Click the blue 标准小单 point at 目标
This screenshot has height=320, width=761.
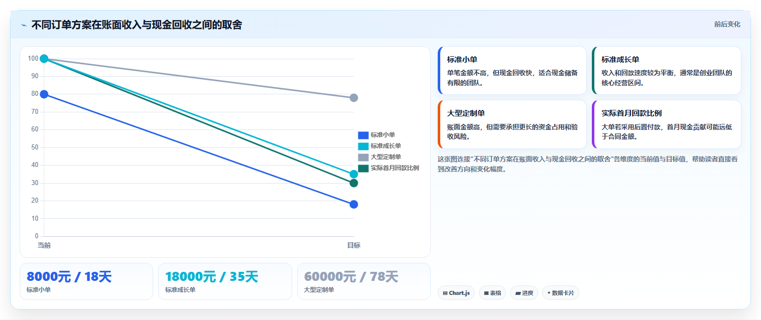tap(354, 204)
